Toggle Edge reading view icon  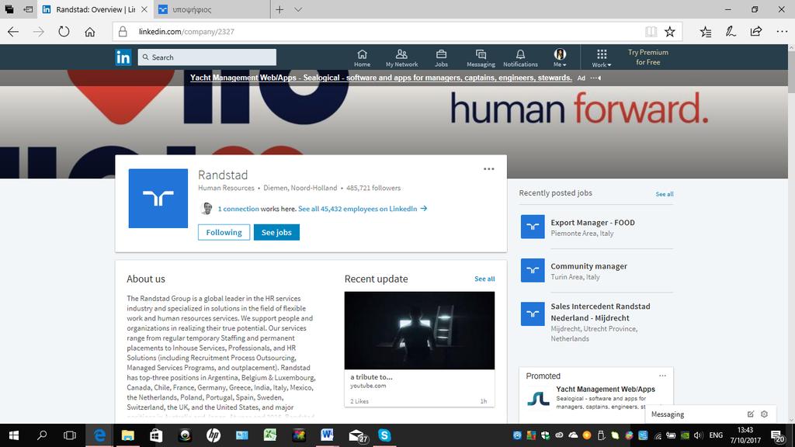point(651,31)
